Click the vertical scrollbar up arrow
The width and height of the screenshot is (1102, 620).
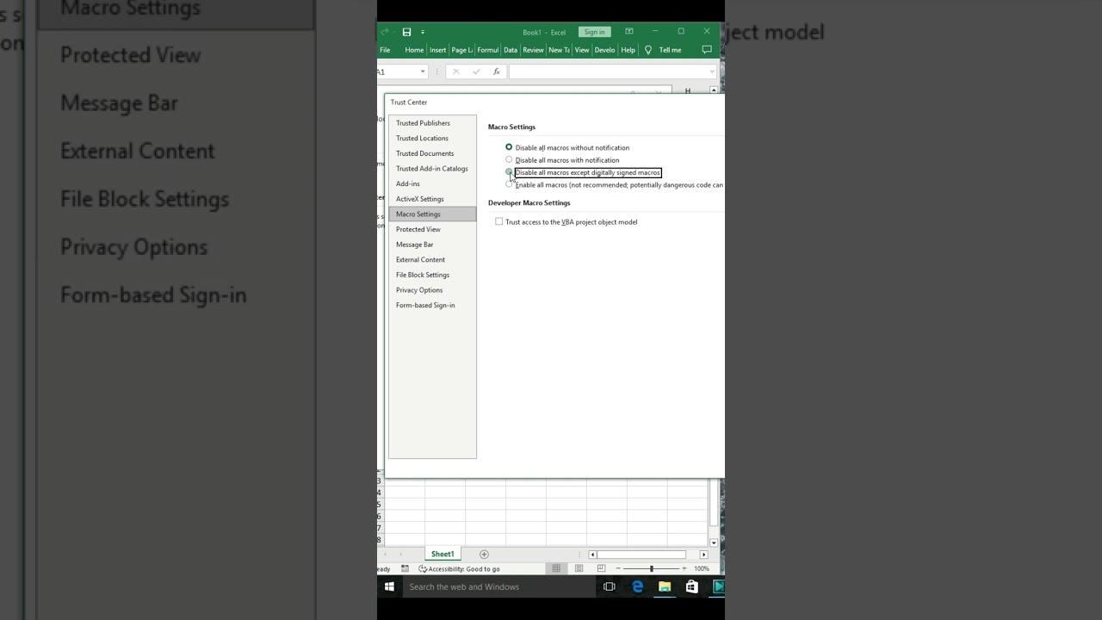pos(714,90)
